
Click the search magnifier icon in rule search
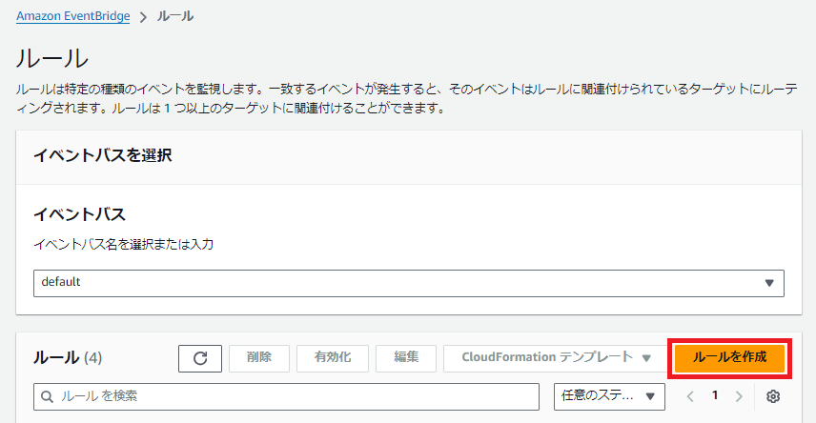point(47,396)
